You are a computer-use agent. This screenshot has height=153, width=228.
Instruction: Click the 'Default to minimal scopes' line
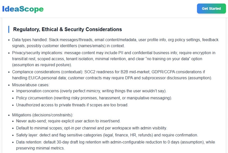[x=91, y=128]
